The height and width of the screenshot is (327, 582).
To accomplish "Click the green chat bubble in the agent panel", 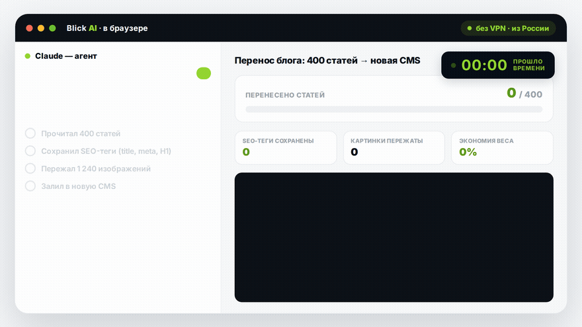I will tap(204, 73).
